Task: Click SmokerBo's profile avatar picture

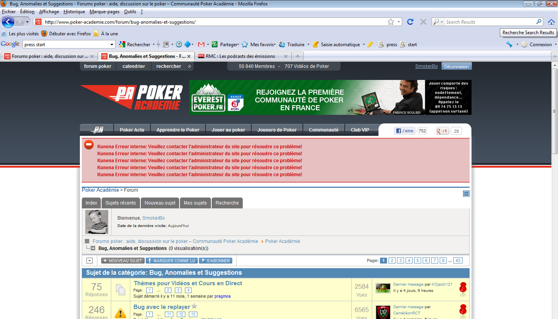Action: (97, 222)
